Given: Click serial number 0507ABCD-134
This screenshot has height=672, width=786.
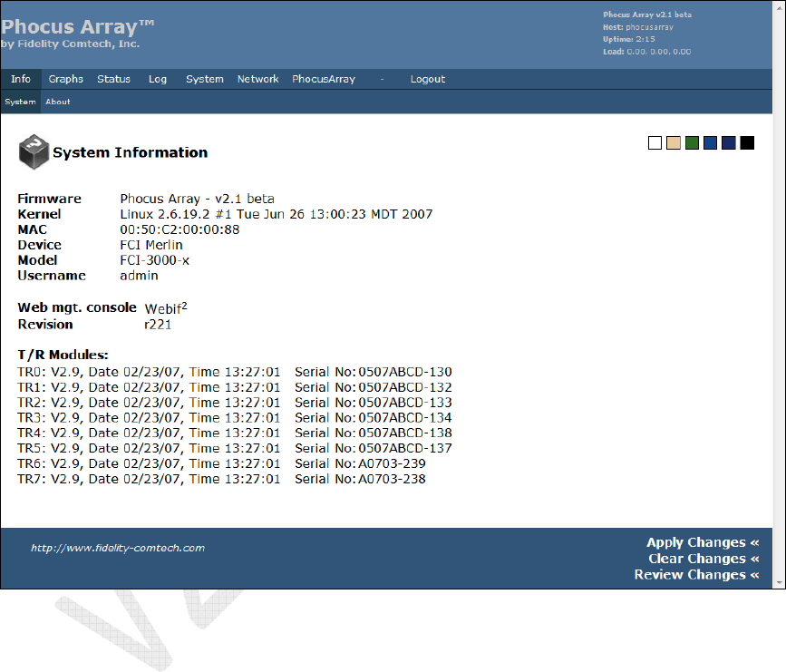Looking at the screenshot, I should tap(405, 418).
